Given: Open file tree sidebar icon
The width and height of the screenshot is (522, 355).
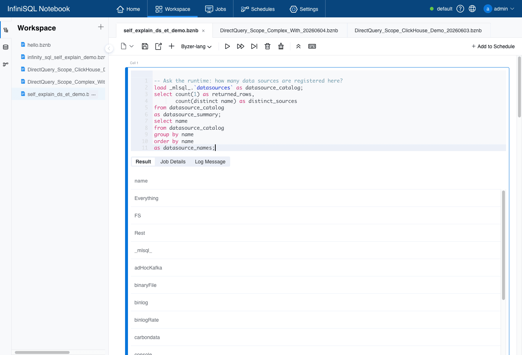Looking at the screenshot, I should pos(6,30).
